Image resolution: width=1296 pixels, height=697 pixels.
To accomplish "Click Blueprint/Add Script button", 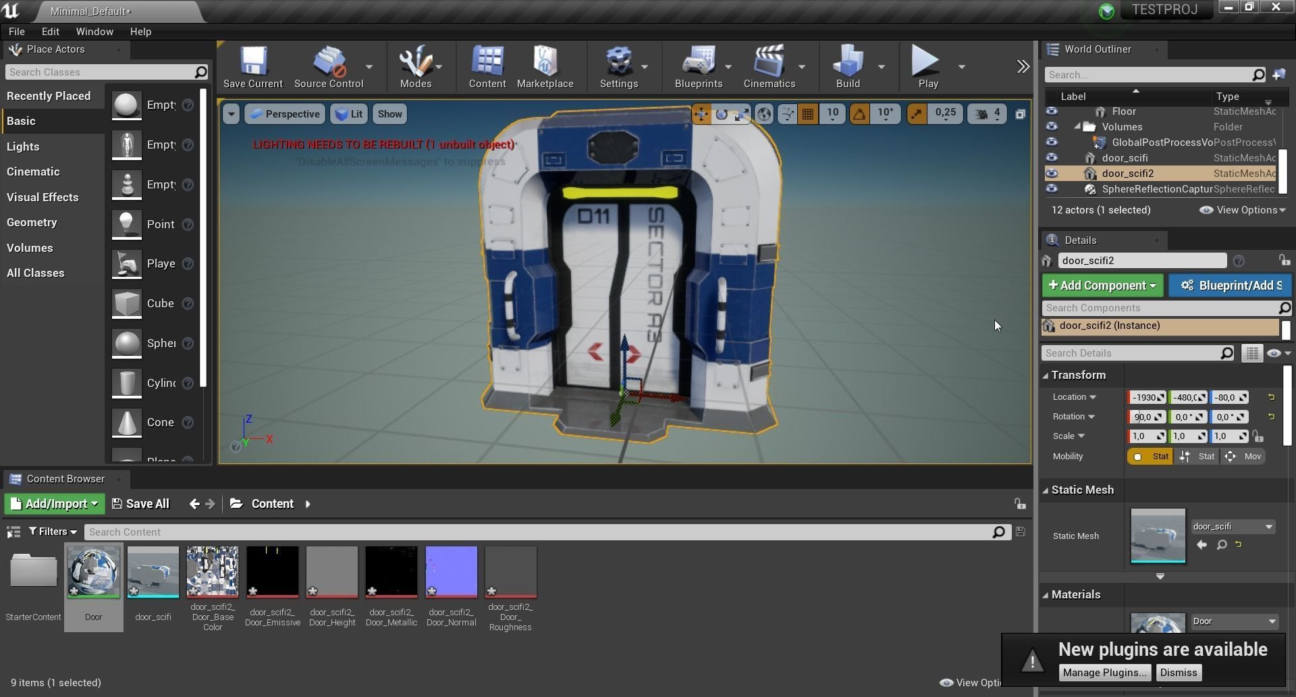I will click(x=1230, y=286).
